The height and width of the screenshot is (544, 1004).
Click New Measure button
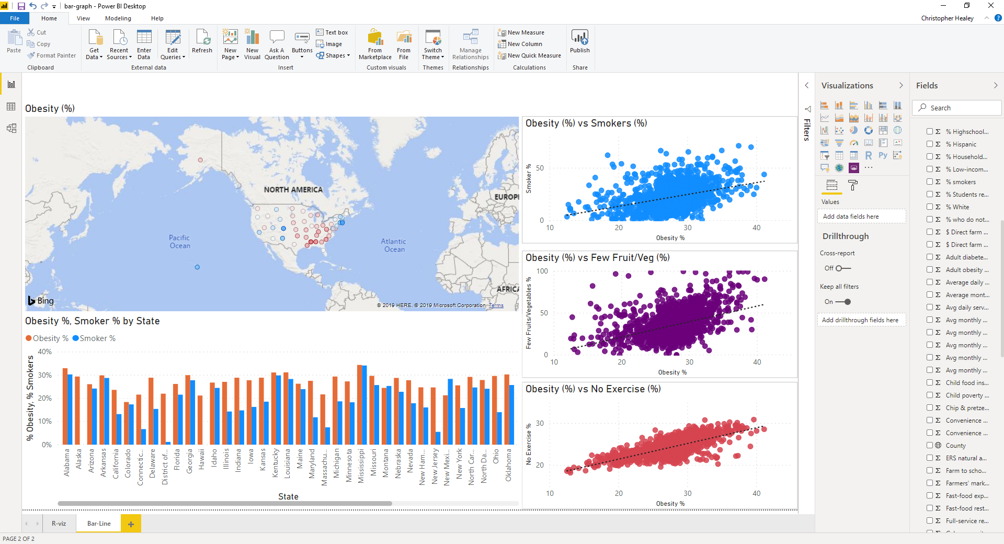[521, 32]
